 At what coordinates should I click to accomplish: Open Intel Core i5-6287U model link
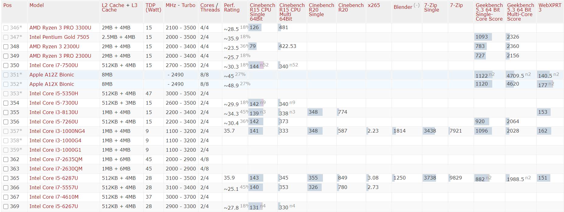point(54,178)
